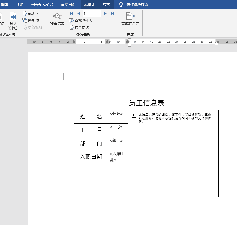Go to the previous record
Image resolution: width=237 pixels, height=225 pixels.
[79, 13]
